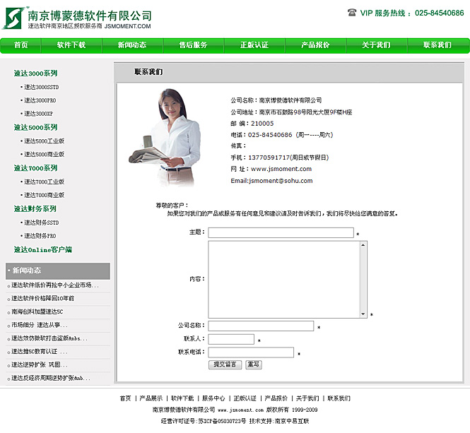Image resolution: width=470 pixels, height=433 pixels.
Task: Focus the 主题 subject input field
Action: coord(281,233)
